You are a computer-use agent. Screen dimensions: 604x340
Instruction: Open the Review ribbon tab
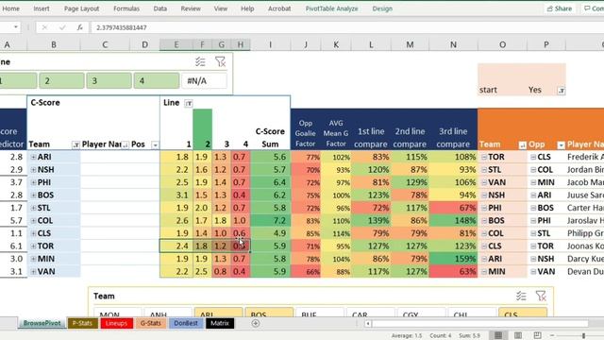point(191,8)
